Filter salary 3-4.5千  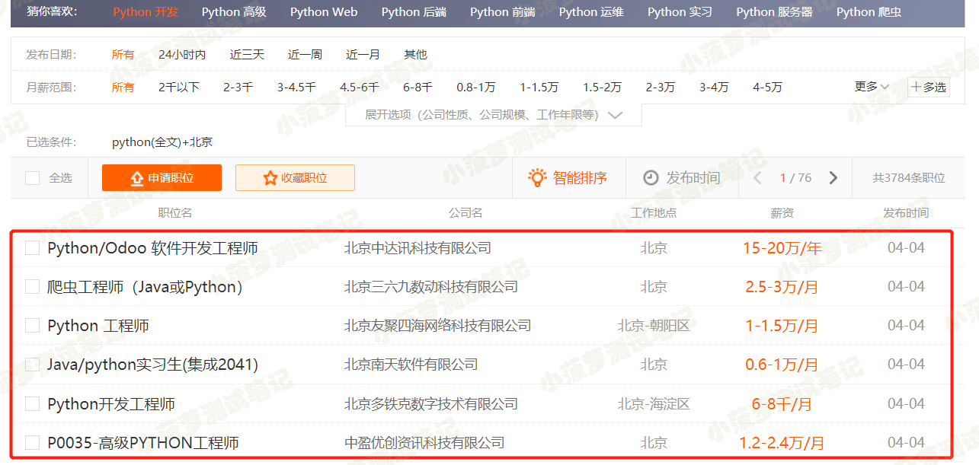point(296,88)
